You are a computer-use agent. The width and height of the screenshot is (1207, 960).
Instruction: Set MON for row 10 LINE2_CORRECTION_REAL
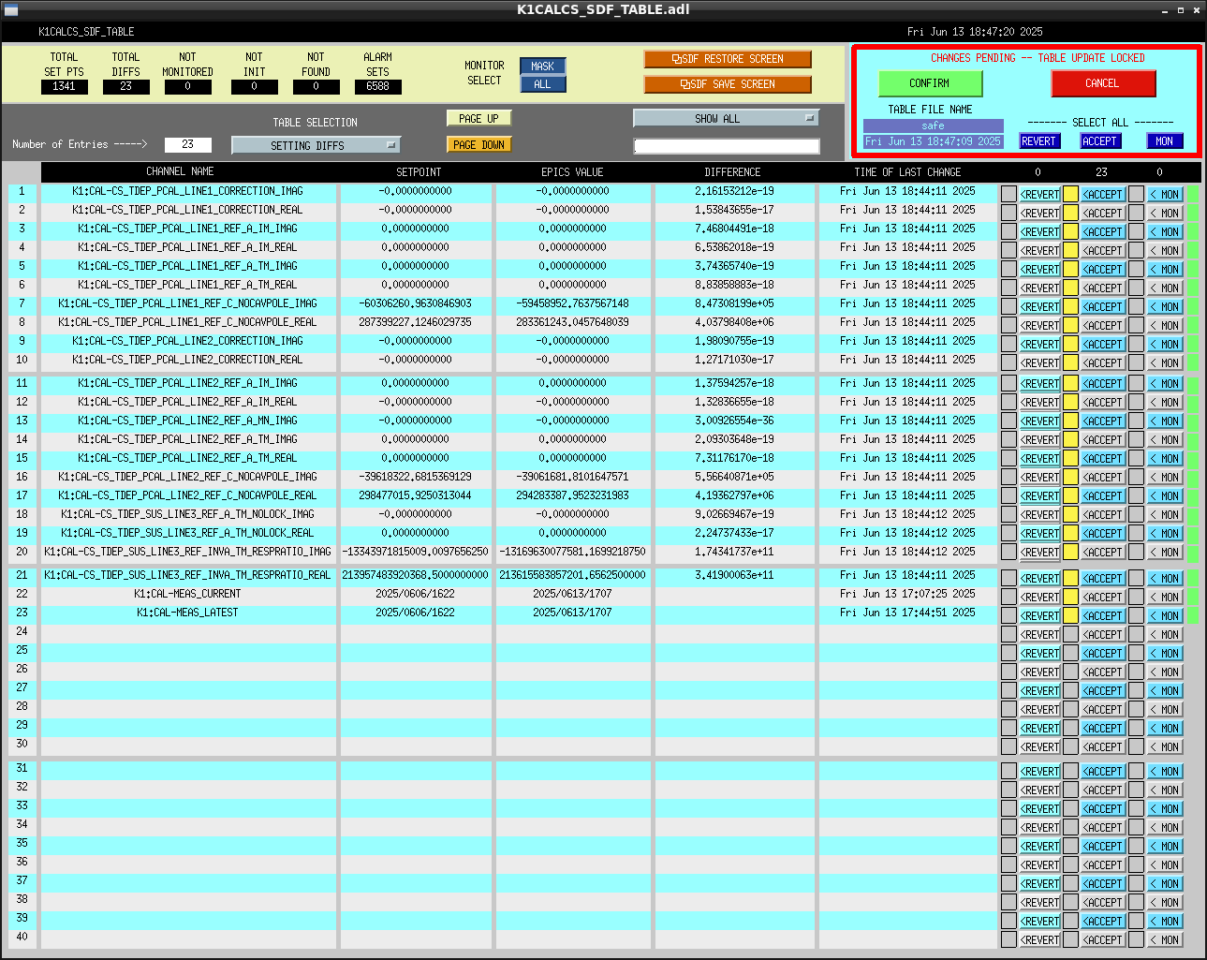point(1166,363)
